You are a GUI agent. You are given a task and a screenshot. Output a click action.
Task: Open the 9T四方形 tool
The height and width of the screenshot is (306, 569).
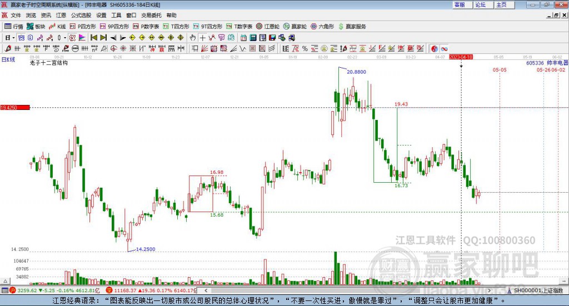[208, 27]
